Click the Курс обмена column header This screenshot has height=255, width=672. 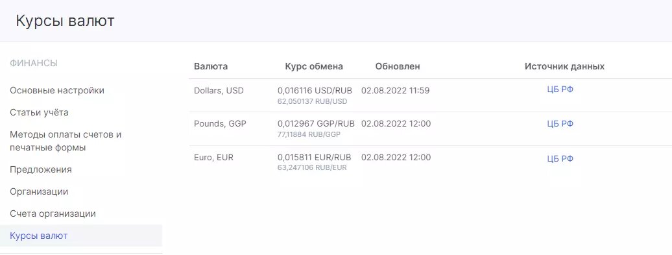tap(314, 66)
